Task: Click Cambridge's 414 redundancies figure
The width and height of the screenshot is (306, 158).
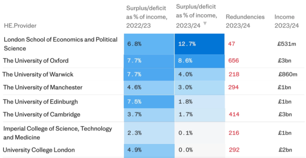Action: tap(234, 114)
